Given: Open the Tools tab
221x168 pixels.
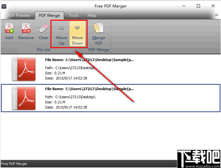Looking at the screenshot, I should tap(74, 16).
